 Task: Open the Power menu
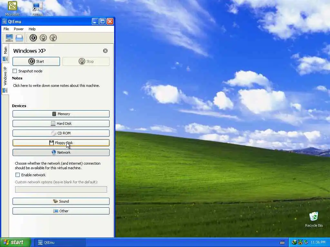point(19,29)
